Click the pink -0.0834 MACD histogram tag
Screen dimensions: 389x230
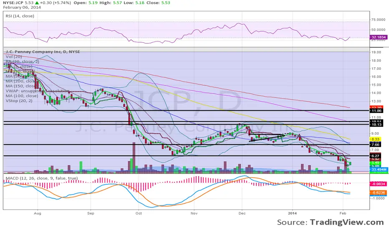pos(378,183)
